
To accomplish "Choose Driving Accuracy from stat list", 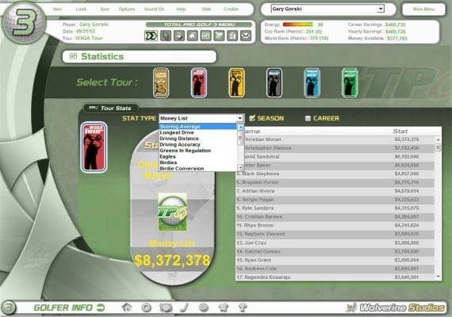I will tap(197, 145).
